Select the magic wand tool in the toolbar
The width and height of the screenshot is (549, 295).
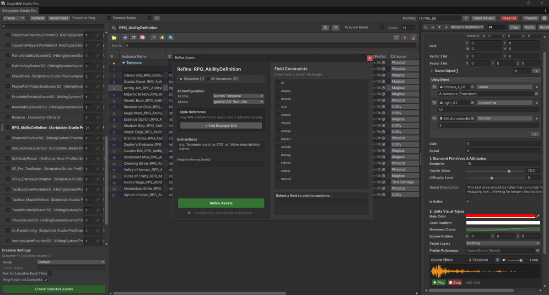[x=154, y=37]
